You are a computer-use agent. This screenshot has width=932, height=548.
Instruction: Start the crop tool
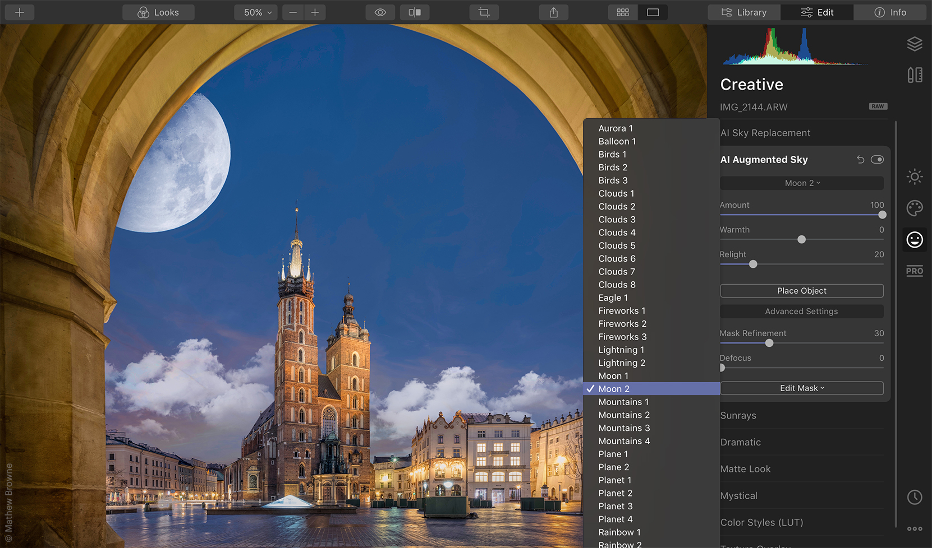pos(484,12)
